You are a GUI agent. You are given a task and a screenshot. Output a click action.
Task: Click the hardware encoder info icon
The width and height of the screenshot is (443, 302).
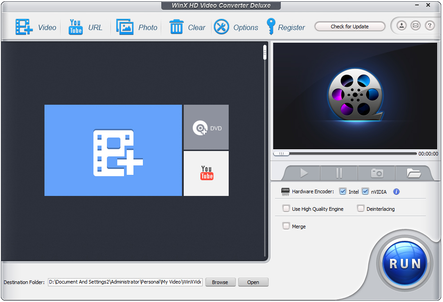[x=396, y=191]
